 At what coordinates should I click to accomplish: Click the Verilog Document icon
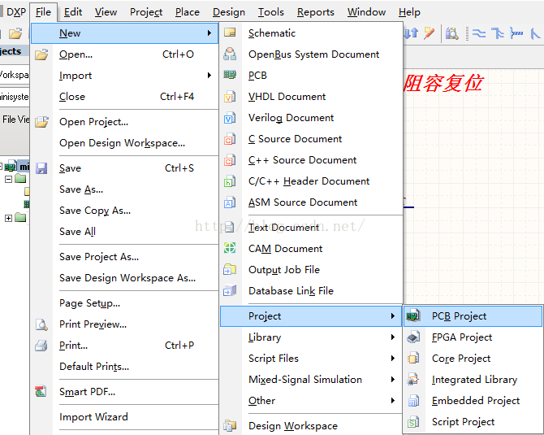pyautogui.click(x=230, y=117)
